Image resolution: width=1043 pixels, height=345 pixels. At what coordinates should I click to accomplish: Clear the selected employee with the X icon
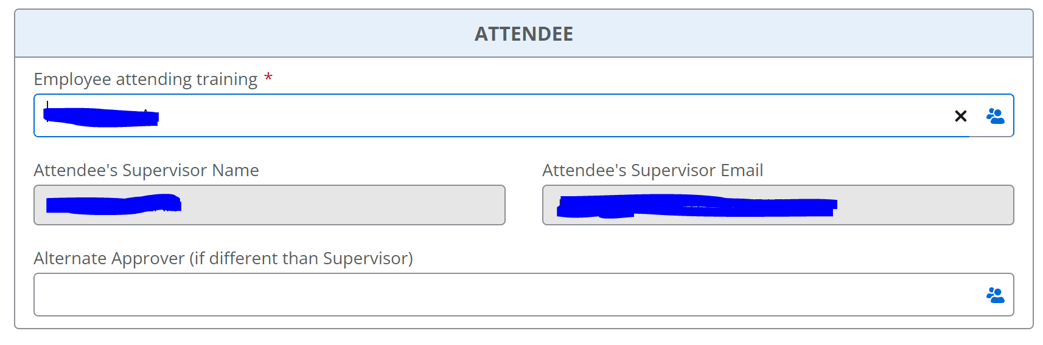coord(960,116)
